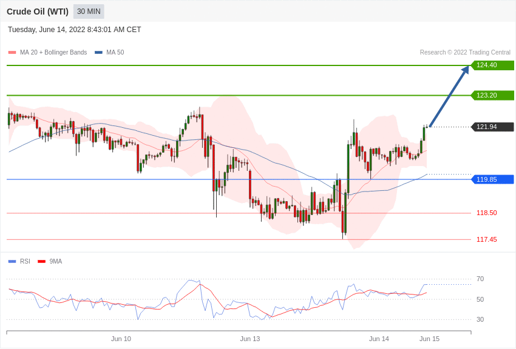
Task: Click the blue MA 50 legend swatch
Action: pyautogui.click(x=99, y=52)
